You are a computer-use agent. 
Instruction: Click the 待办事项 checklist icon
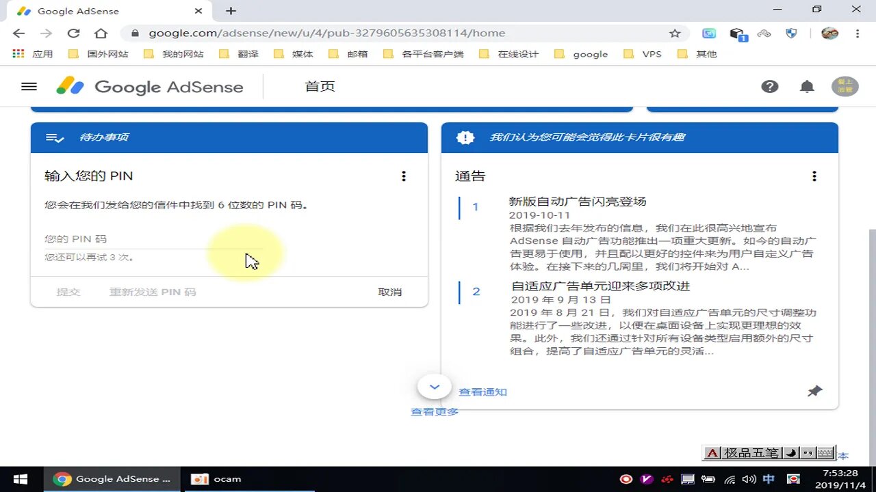(x=55, y=137)
